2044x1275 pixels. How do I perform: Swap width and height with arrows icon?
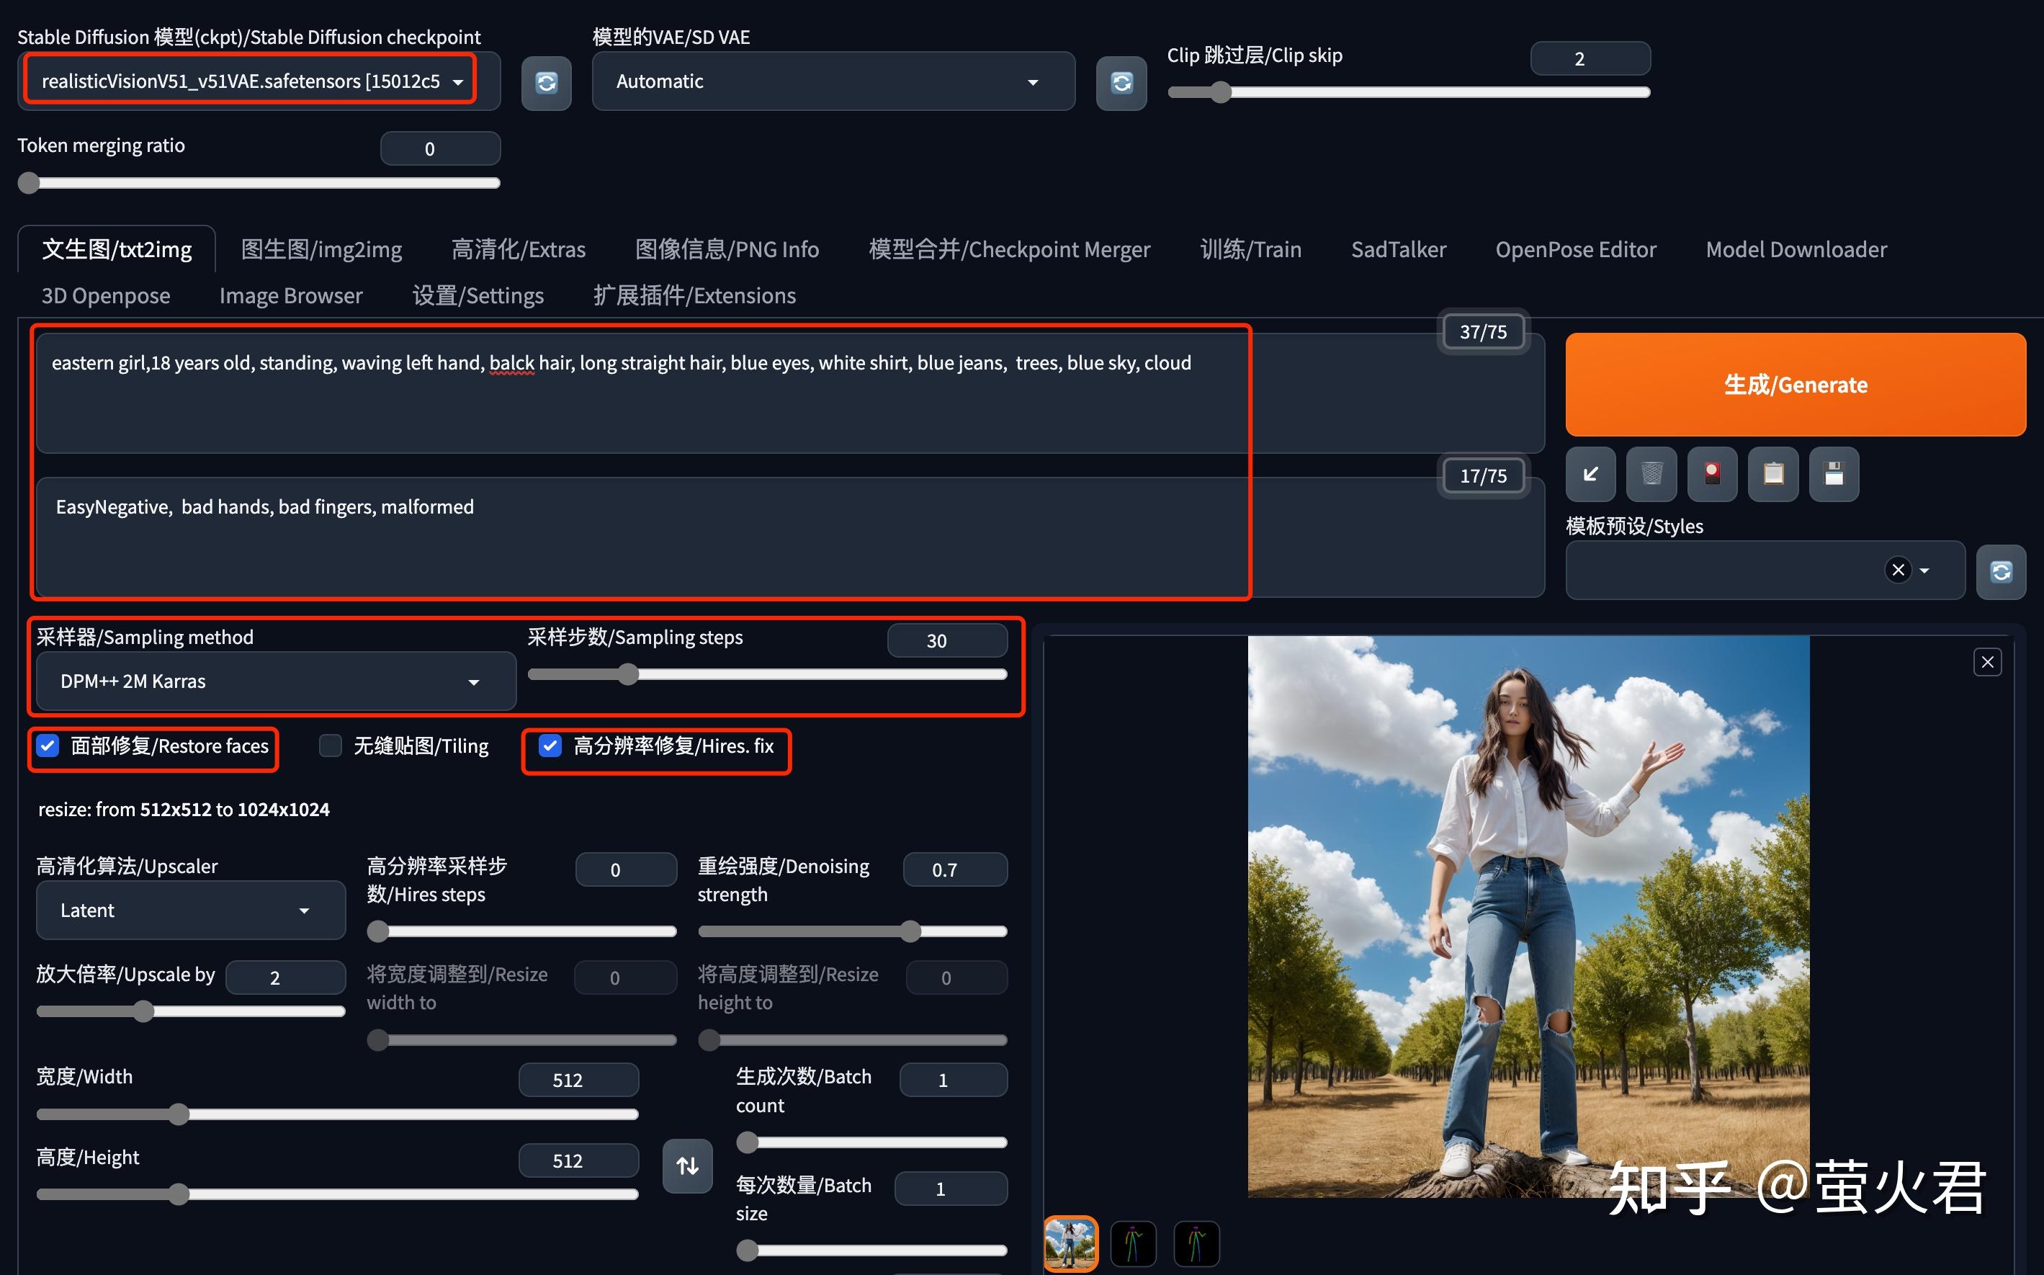pos(687,1166)
